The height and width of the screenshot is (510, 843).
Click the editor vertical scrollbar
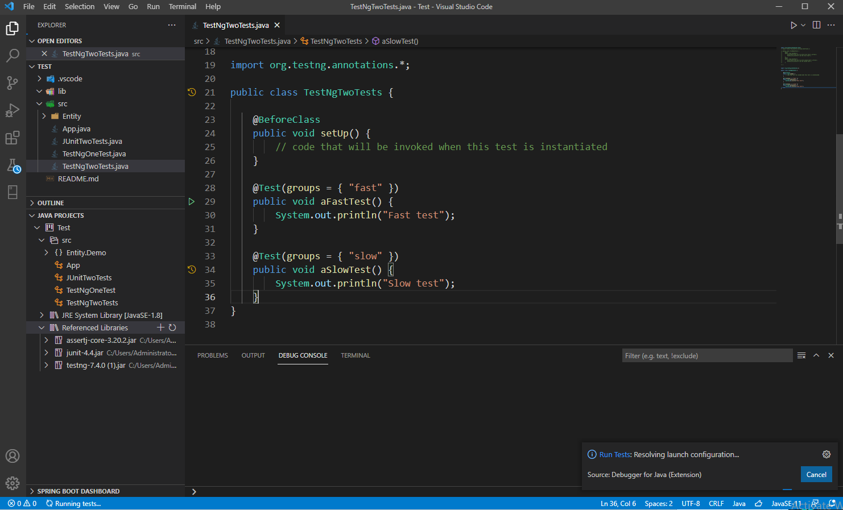point(839,188)
